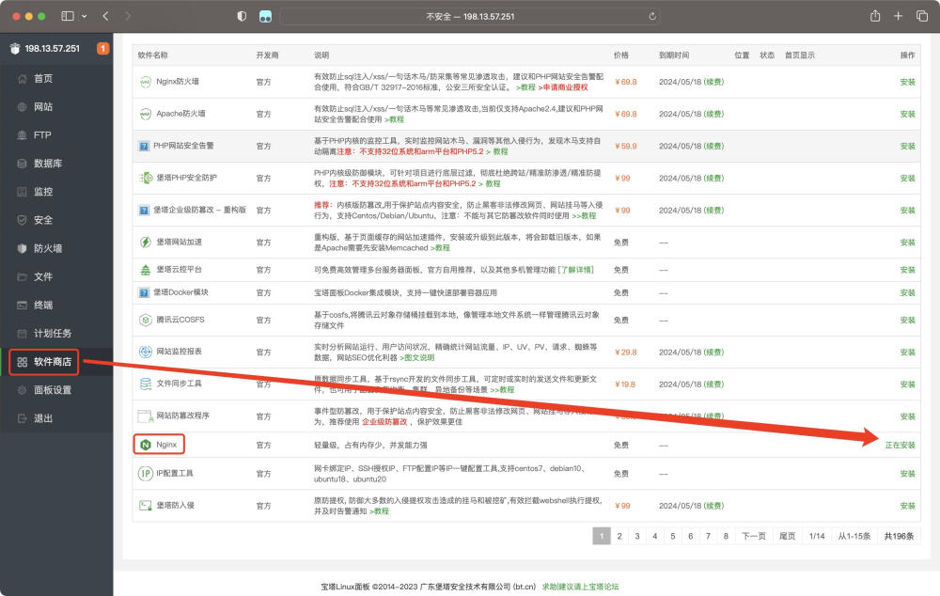The width and height of the screenshot is (940, 596).
Task: Click the Safari sidebar toggle icon
Action: pos(68,16)
